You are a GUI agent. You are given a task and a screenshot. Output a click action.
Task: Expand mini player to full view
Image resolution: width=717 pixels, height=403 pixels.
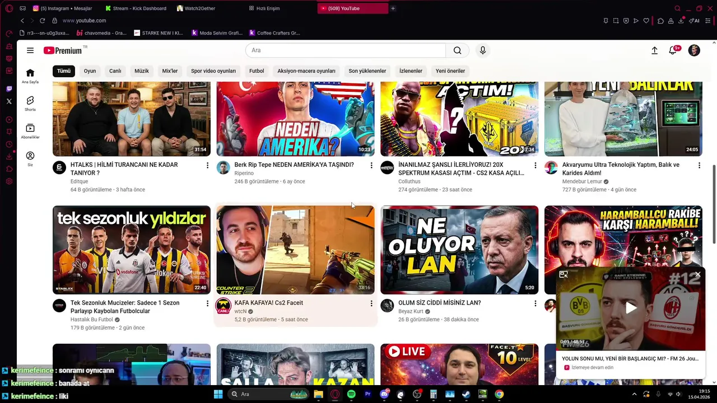(564, 274)
